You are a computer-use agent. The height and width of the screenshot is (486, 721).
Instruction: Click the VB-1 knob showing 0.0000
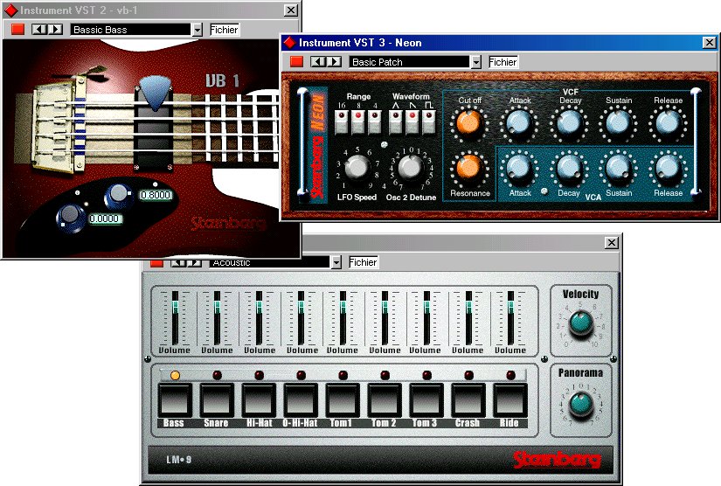(x=70, y=216)
